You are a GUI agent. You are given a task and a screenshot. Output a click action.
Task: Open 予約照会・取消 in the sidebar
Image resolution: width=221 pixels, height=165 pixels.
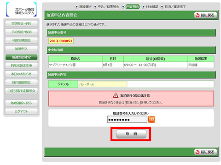pos(22,32)
